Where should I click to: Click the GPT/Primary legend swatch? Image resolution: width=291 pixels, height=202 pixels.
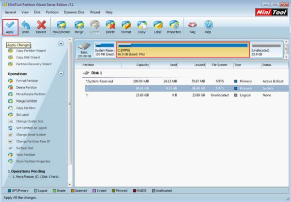pyautogui.click(x=9, y=190)
